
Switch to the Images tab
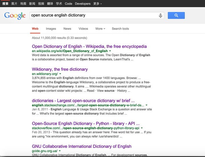[x=51, y=29]
